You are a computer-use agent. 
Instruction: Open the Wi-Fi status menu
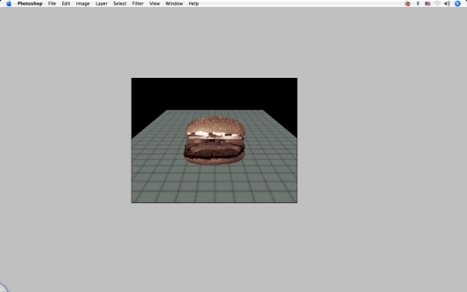coord(437,4)
